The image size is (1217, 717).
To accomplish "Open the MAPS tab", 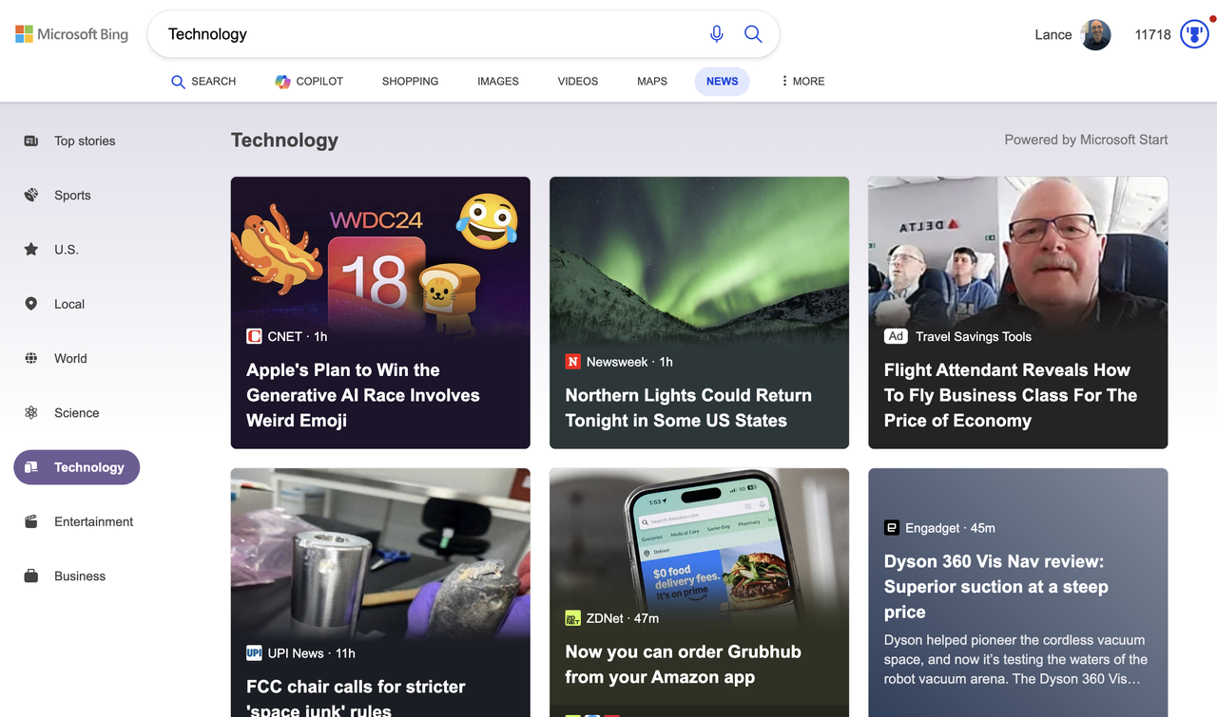I will coord(652,82).
